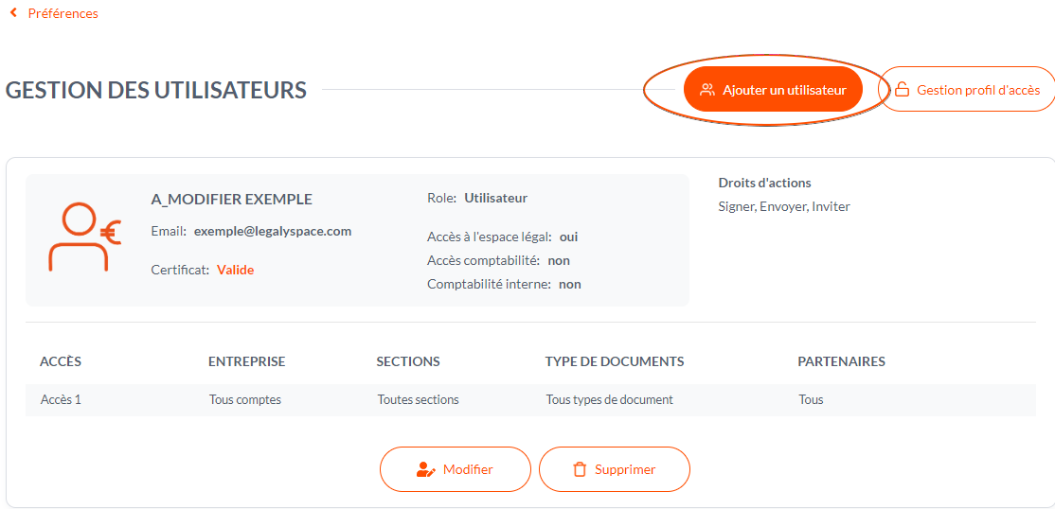Click the ENTREPRISE column header
Screen dimensions: 1055x509
[x=247, y=361]
